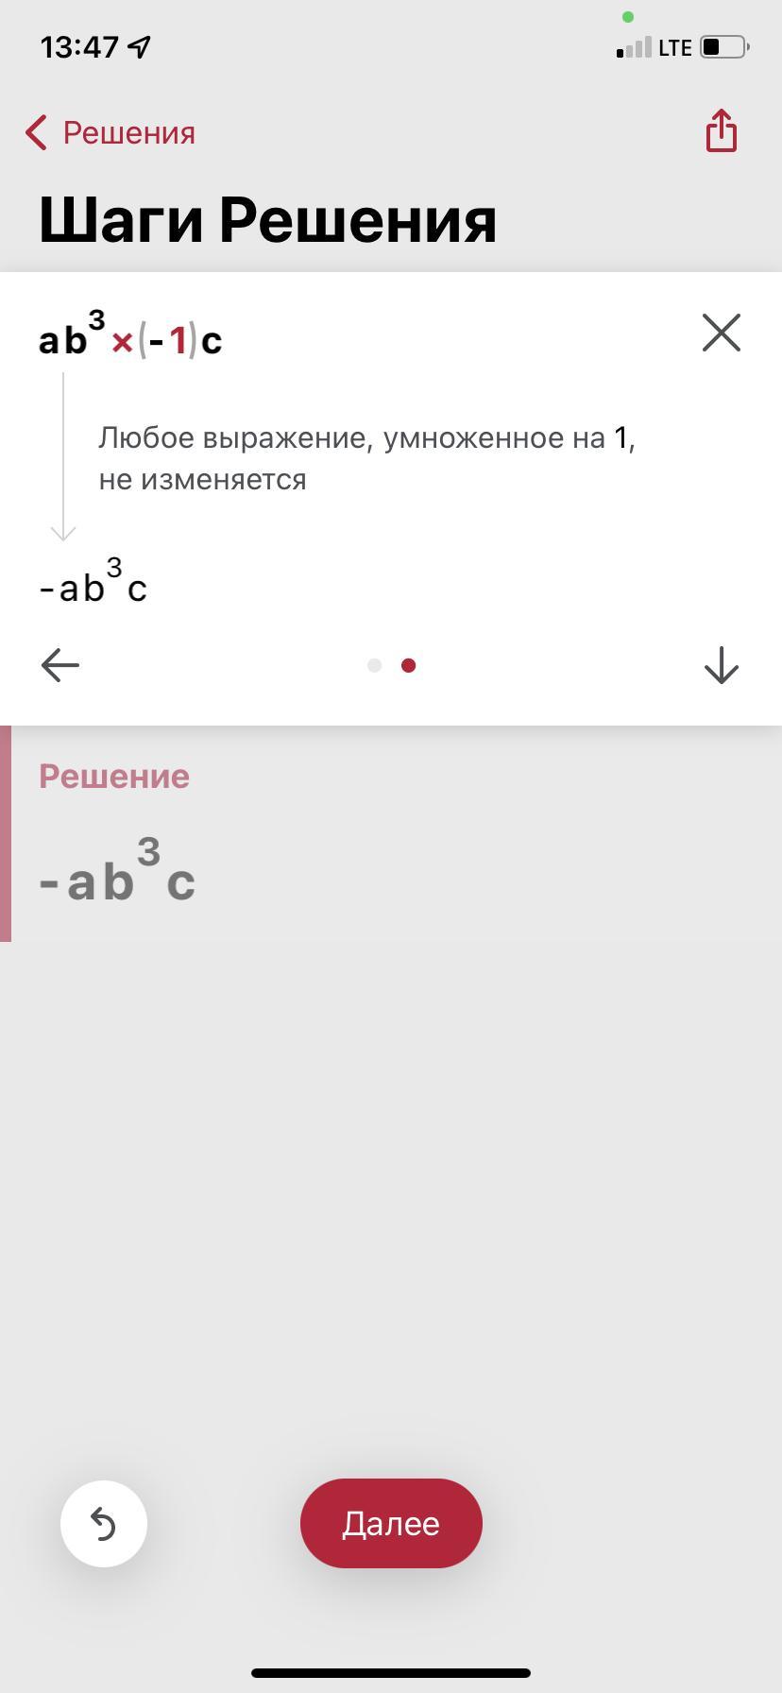Tap the Шаги Решения title

[268, 220]
